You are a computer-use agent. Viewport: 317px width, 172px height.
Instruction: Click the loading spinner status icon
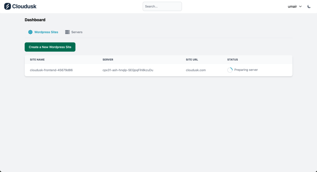230,70
